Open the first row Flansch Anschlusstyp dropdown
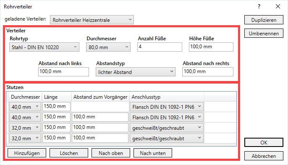Image resolution: width=288 pixels, height=165 pixels. coord(167,107)
